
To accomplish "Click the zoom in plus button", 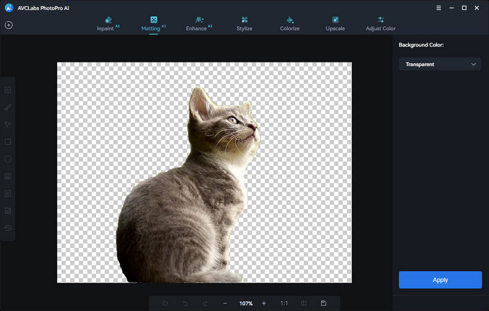I will tap(264, 303).
